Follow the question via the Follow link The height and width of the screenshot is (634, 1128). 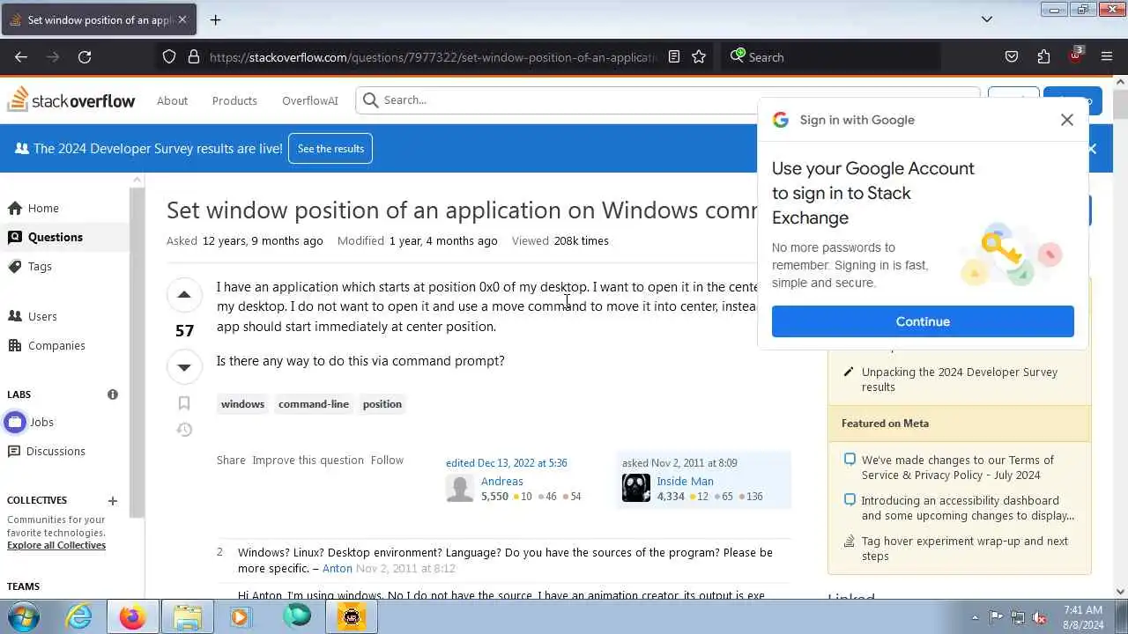click(x=387, y=460)
